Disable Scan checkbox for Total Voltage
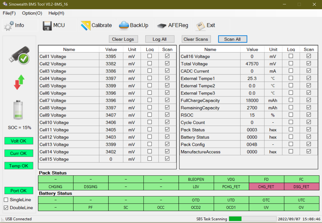The width and height of the screenshot is (322, 223). tap(309, 63)
